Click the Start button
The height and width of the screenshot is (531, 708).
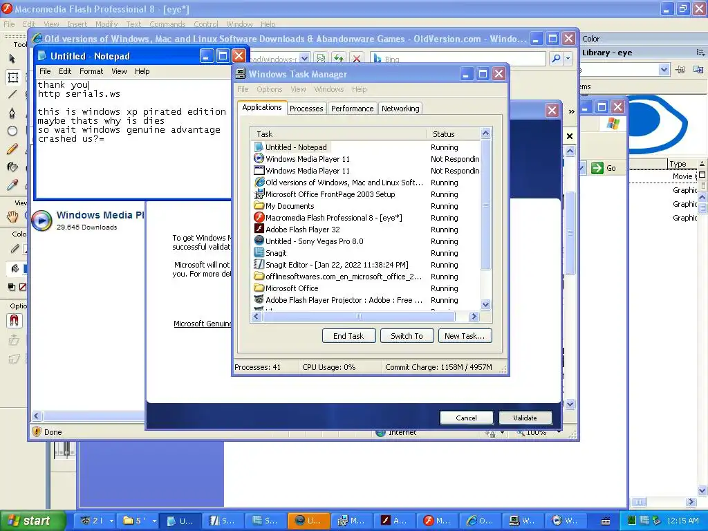(32, 521)
